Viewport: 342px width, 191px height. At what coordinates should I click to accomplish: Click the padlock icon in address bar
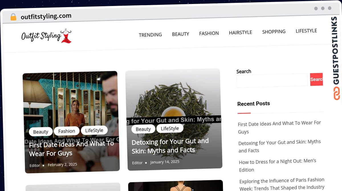pyautogui.click(x=13, y=17)
